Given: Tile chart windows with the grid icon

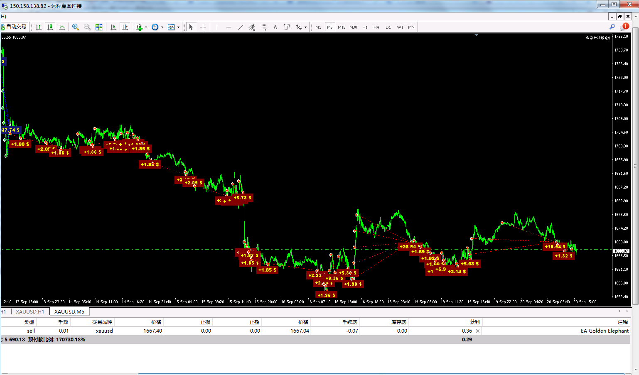Looking at the screenshot, I should pyautogui.click(x=99, y=27).
